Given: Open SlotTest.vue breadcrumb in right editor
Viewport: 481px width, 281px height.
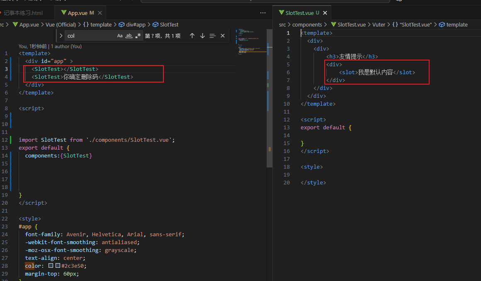Looking at the screenshot, I should pos(352,24).
